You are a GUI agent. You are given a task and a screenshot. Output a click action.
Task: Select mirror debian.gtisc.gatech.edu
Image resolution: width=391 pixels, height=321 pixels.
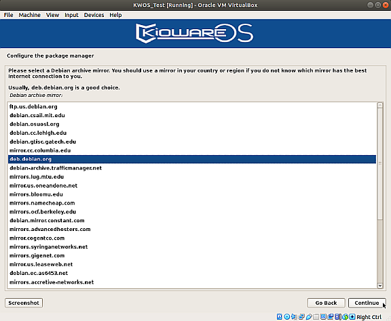click(x=192, y=142)
